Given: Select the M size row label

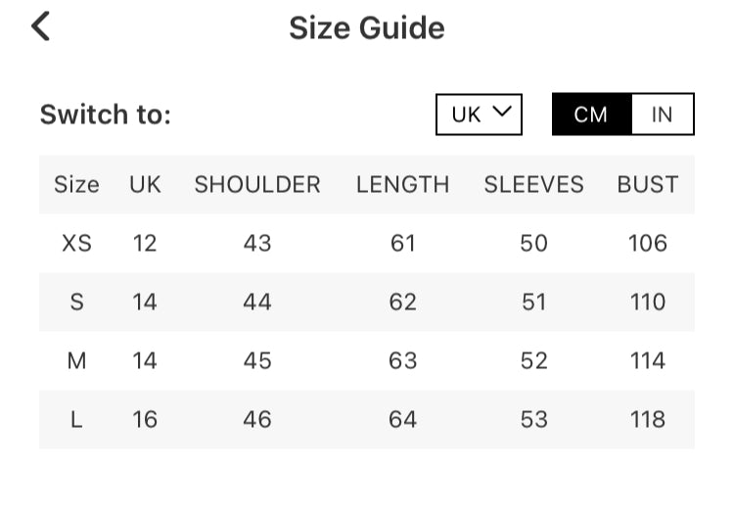Looking at the screenshot, I should 76,360.
